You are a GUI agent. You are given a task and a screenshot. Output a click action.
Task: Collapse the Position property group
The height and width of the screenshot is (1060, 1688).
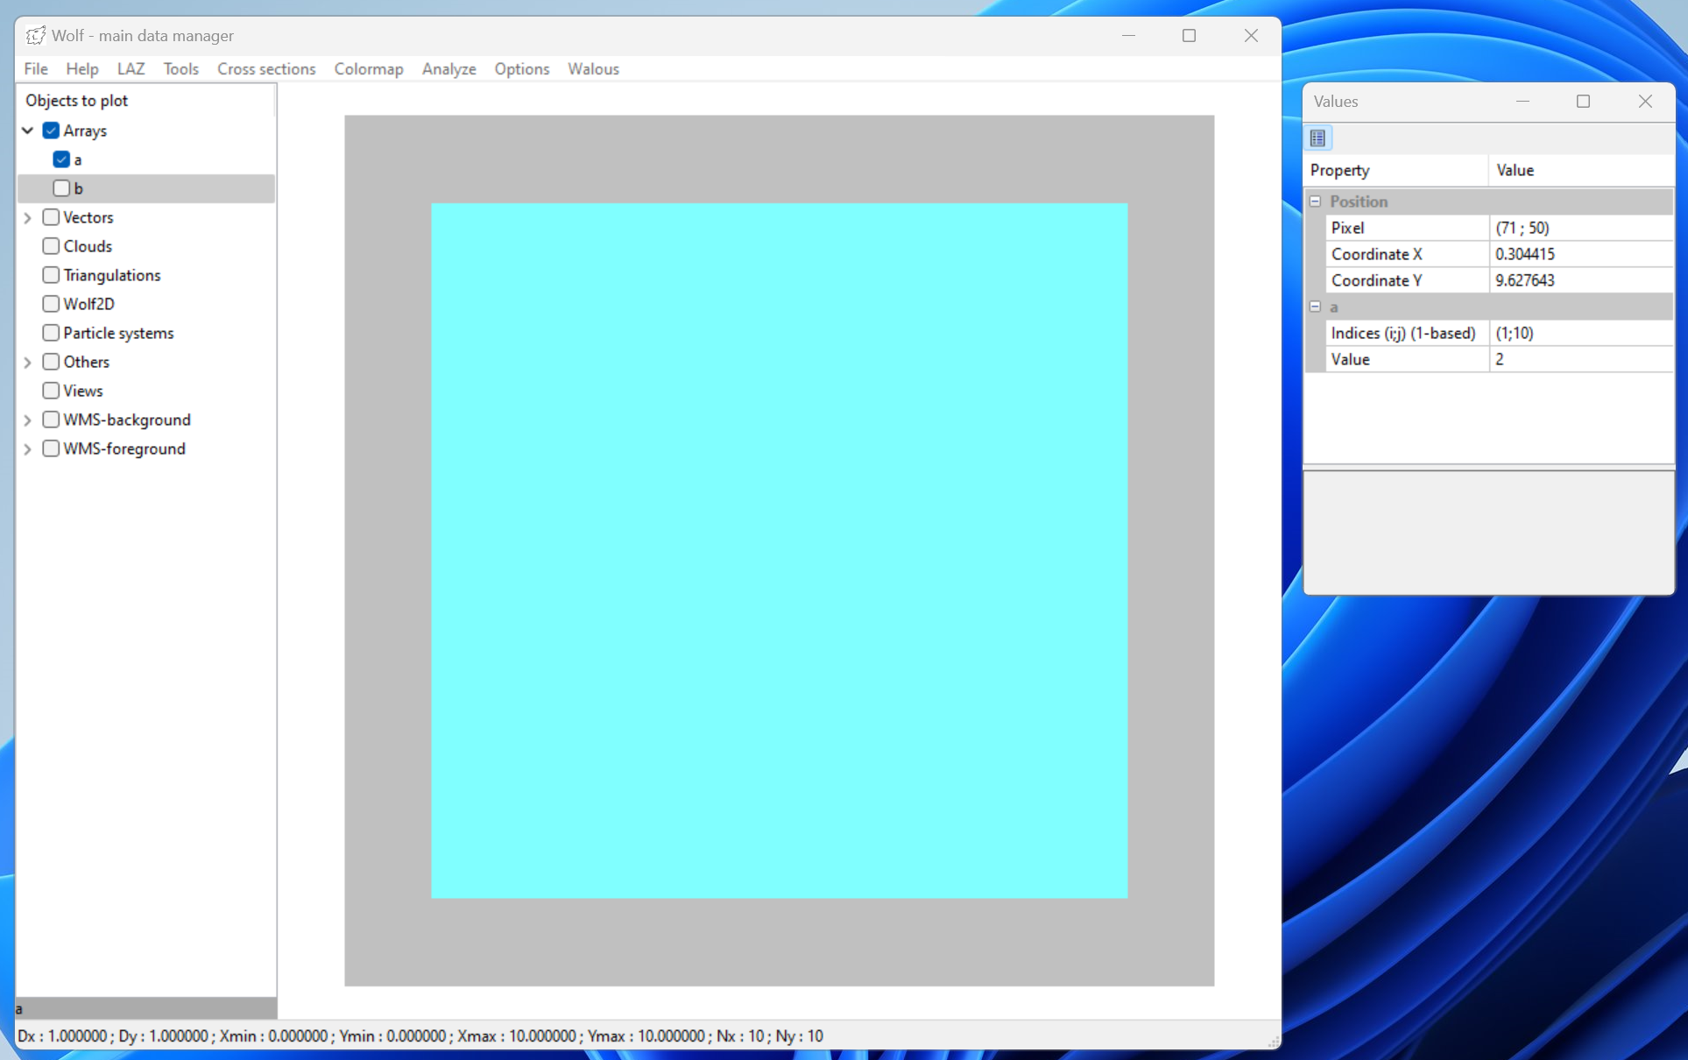pos(1315,201)
